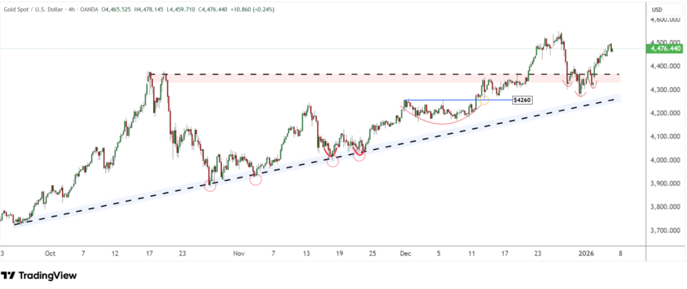
Task: Open the USD currency selector
Action: tap(657, 9)
